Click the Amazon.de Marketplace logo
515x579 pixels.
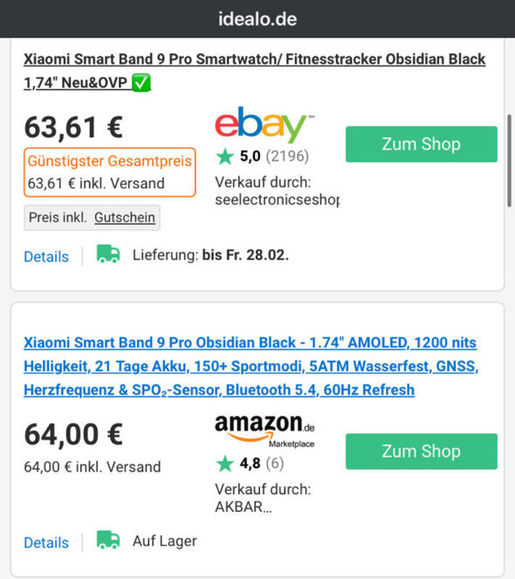point(264,431)
